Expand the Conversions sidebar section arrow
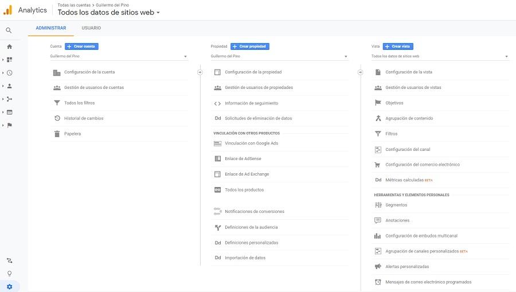This screenshot has height=292, width=516. 3,125
